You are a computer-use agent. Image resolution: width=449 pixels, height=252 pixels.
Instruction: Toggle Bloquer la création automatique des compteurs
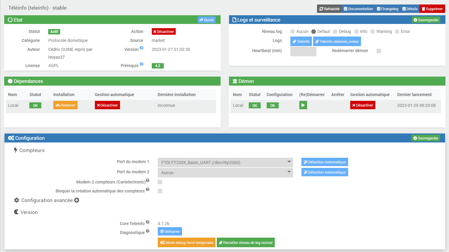click(160, 191)
